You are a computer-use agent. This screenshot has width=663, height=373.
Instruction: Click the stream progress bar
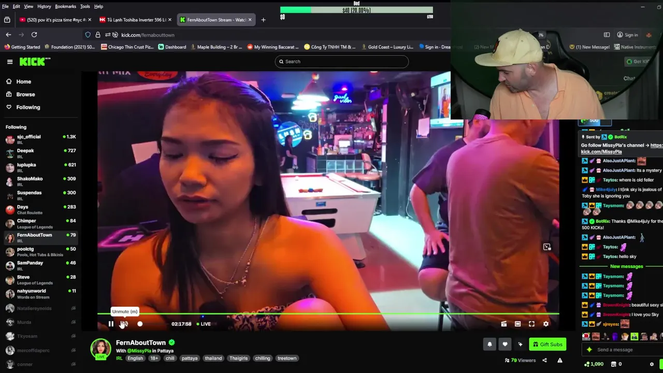328,313
